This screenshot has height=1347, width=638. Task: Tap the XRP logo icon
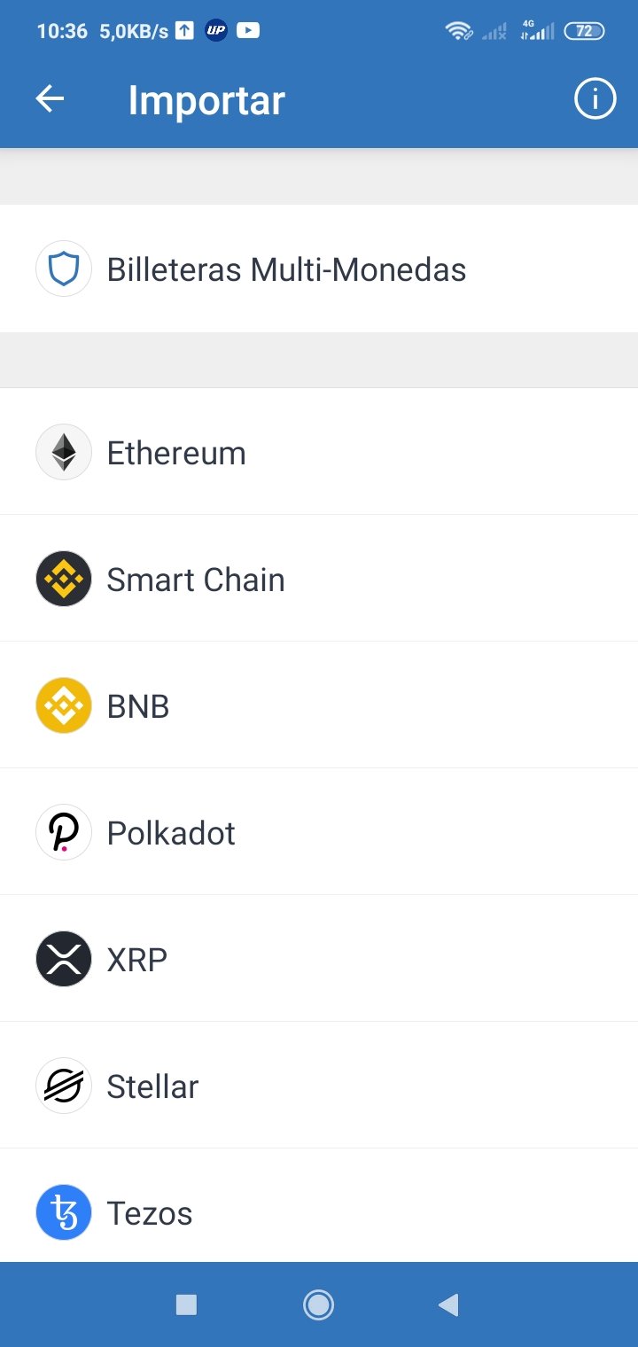pos(64,959)
